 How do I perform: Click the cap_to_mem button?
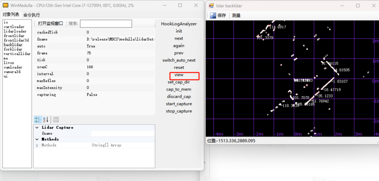[x=179, y=89]
